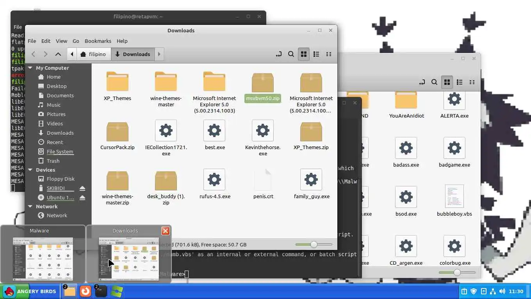Select bsod.exe in Malware window

406,202
